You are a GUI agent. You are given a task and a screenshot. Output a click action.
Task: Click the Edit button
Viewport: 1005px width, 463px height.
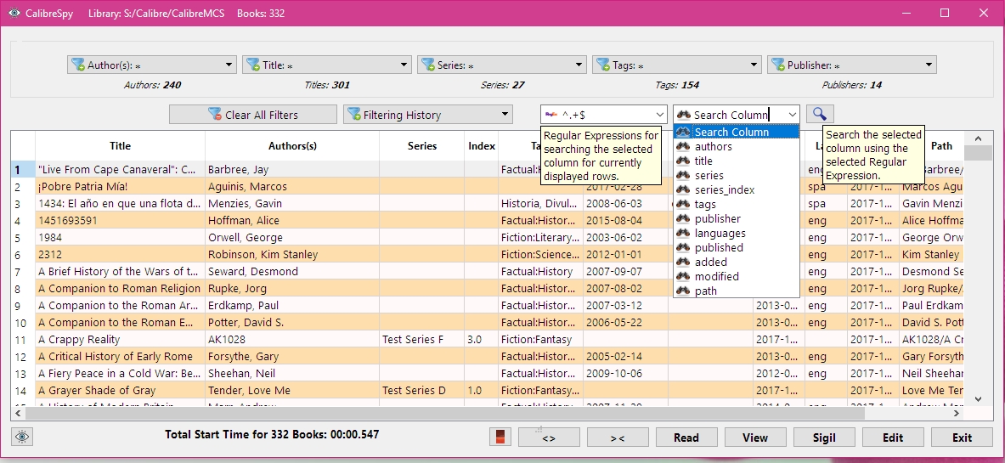[893, 438]
